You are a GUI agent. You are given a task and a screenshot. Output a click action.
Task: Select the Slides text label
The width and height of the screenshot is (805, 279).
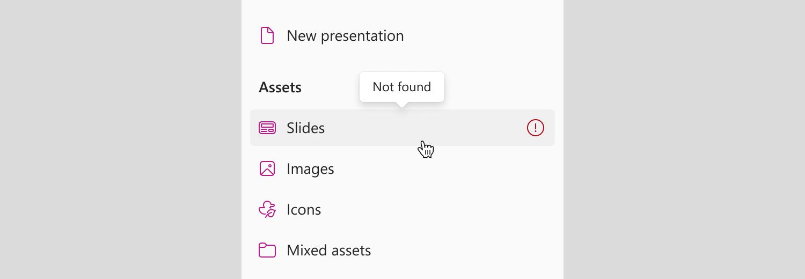(306, 128)
